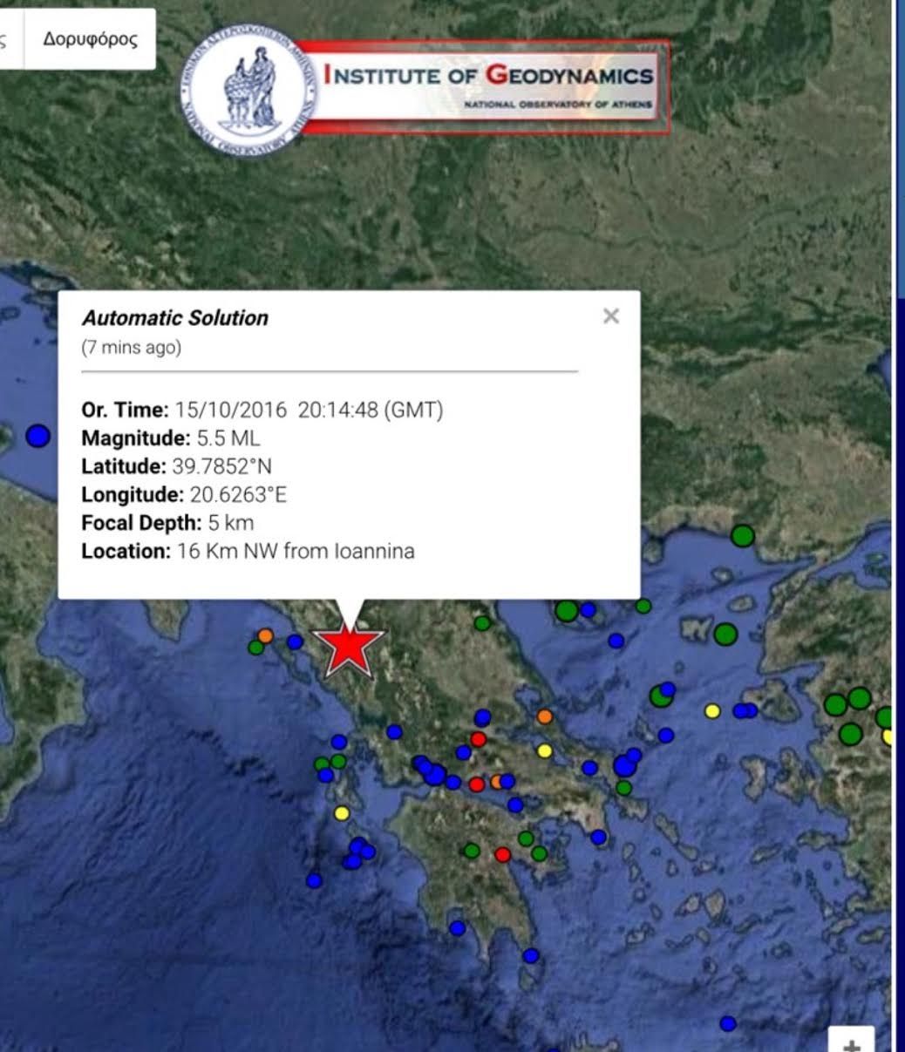Zoom in using the plus button
This screenshot has width=905, height=1052.
tap(852, 1042)
